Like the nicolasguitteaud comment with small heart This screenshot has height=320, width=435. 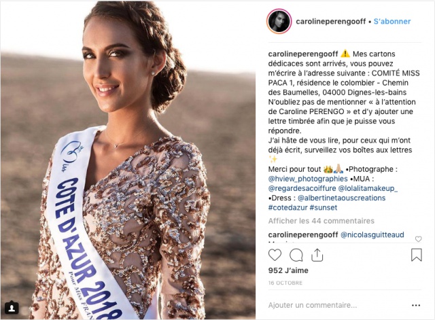[x=418, y=238]
